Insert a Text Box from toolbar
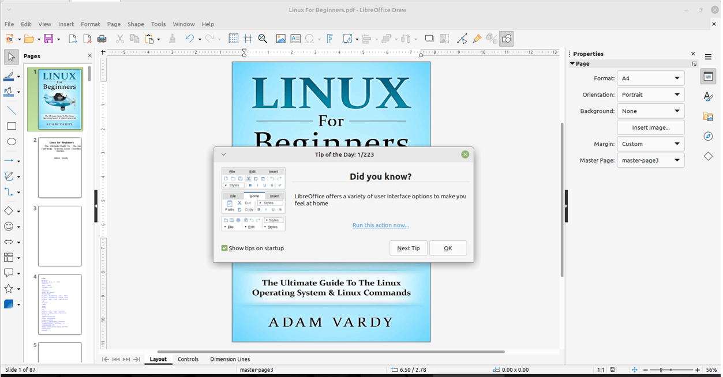Screen dimensions: 723x377 (x=295, y=39)
